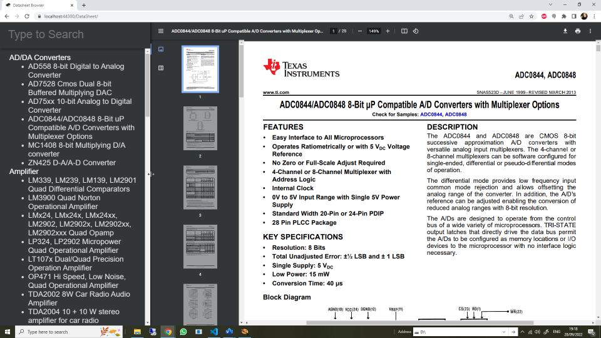
Task: Open ADC0844/ADC0848 8-Bit uP datasheet entry
Action: [x=81, y=128]
